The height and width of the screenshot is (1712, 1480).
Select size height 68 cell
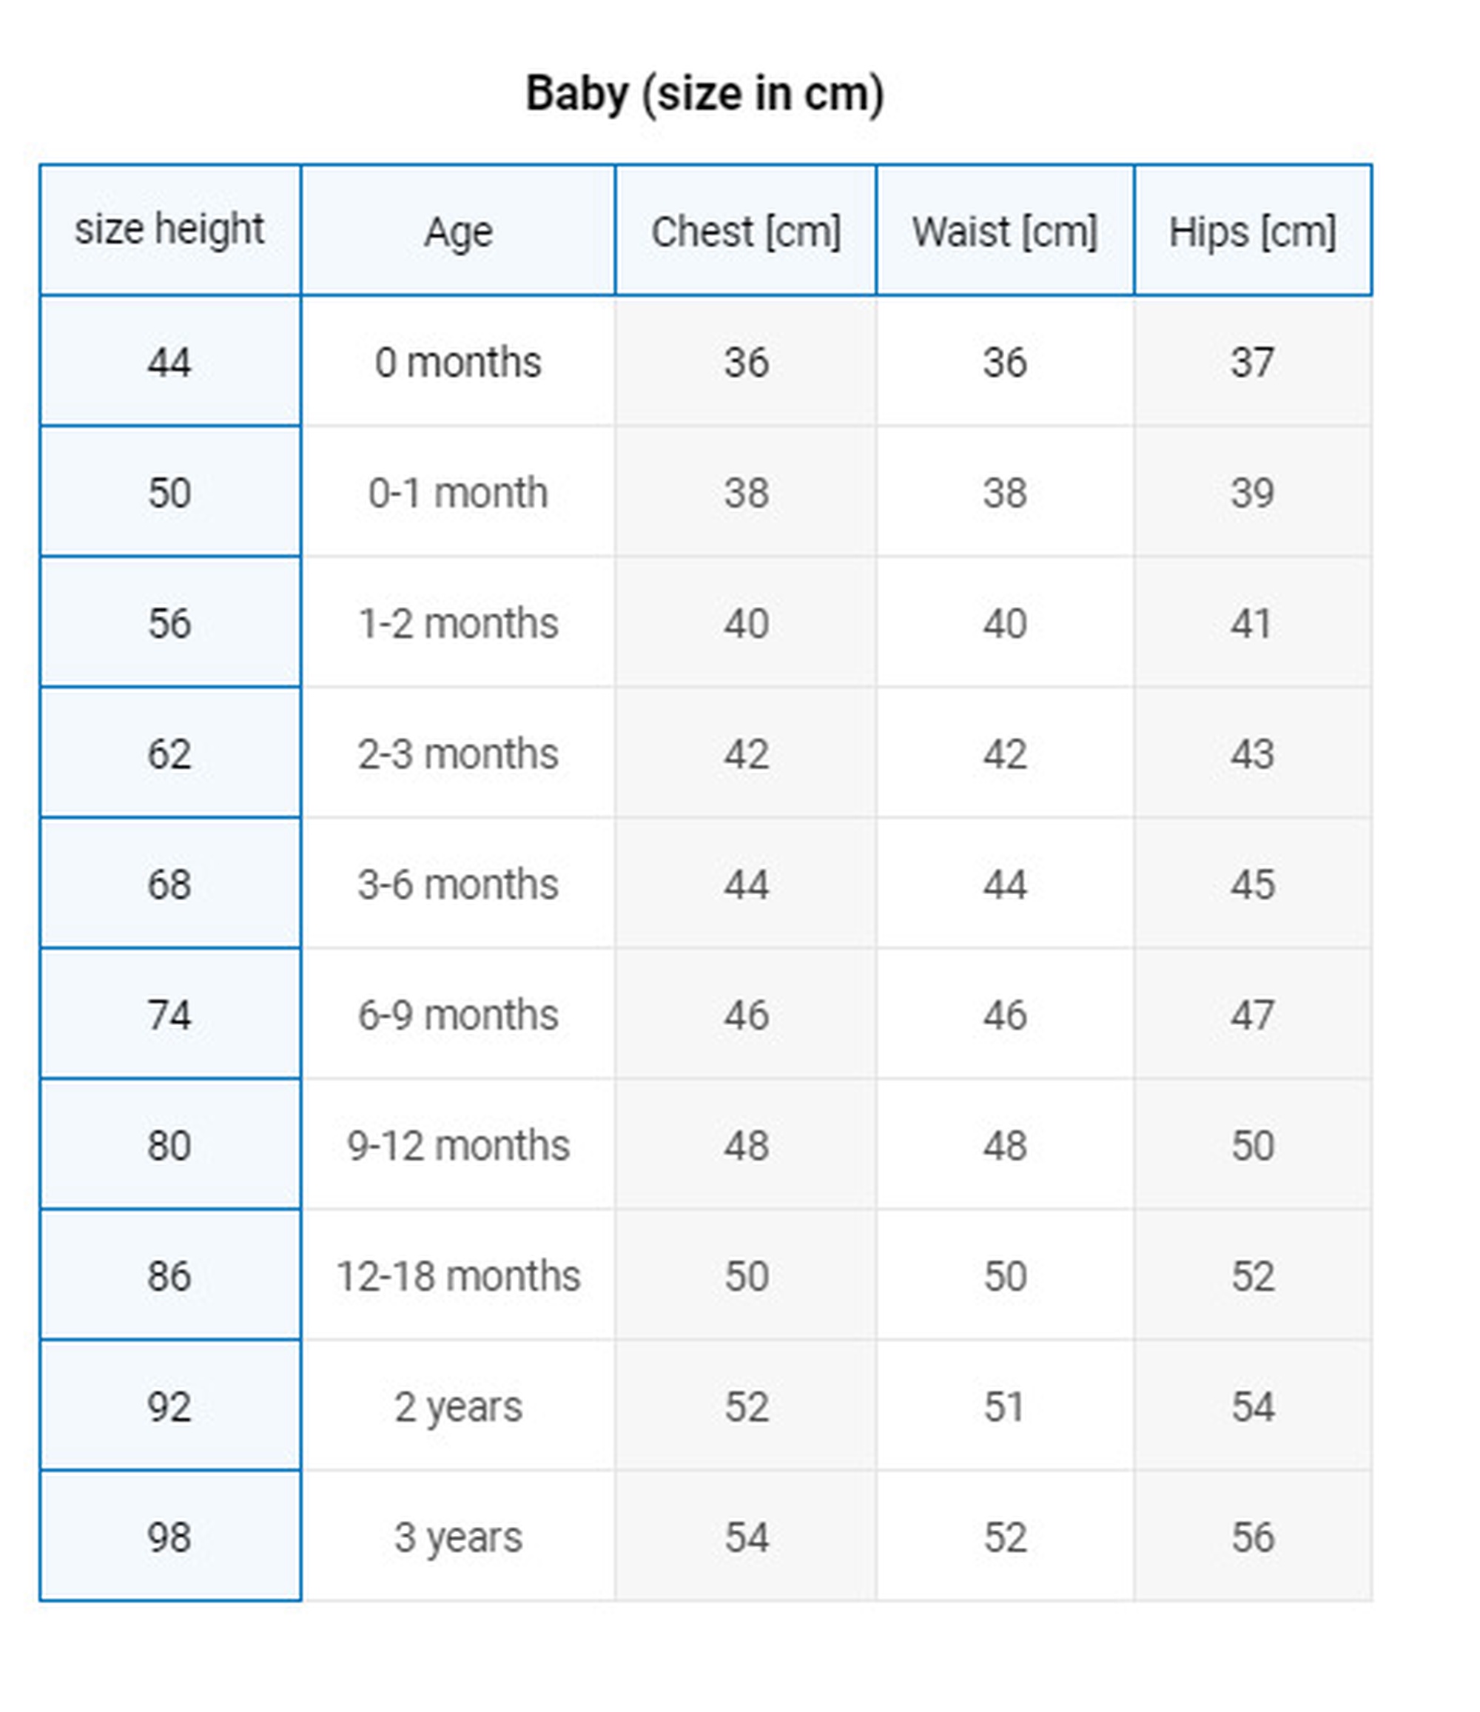tap(169, 884)
